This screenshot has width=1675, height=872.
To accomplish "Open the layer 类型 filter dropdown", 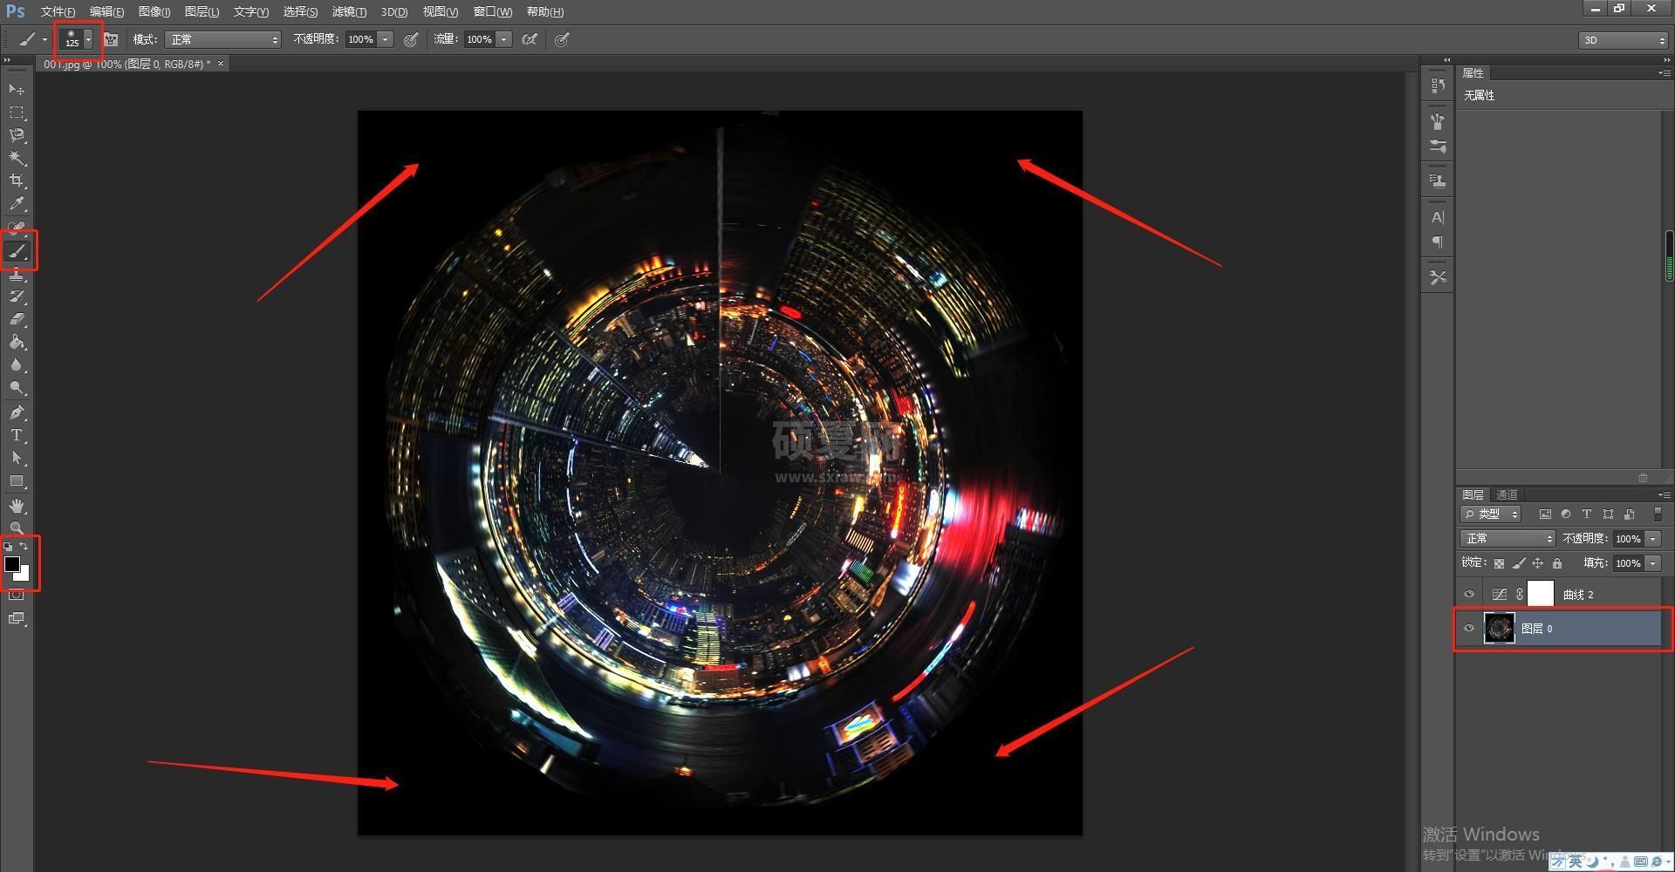I will coord(1491,514).
